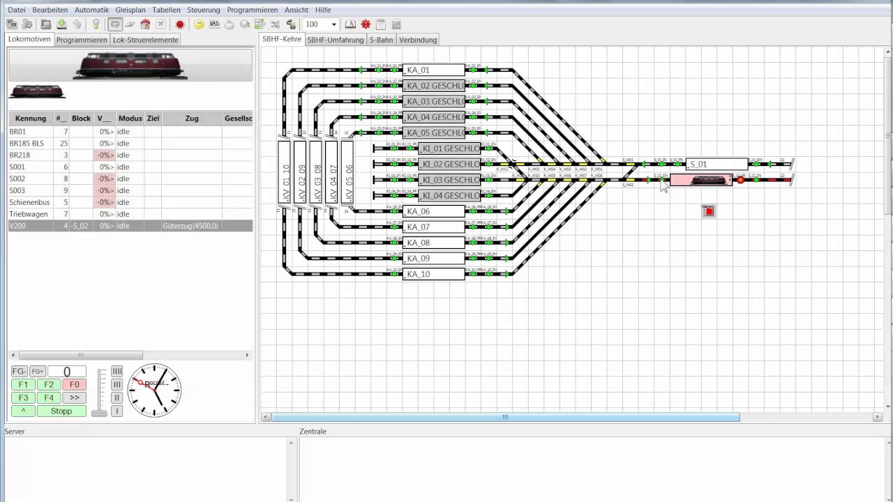The width and height of the screenshot is (893, 502).
Task: Select the SBHF-Umfahrung plan tab
Action: click(336, 40)
